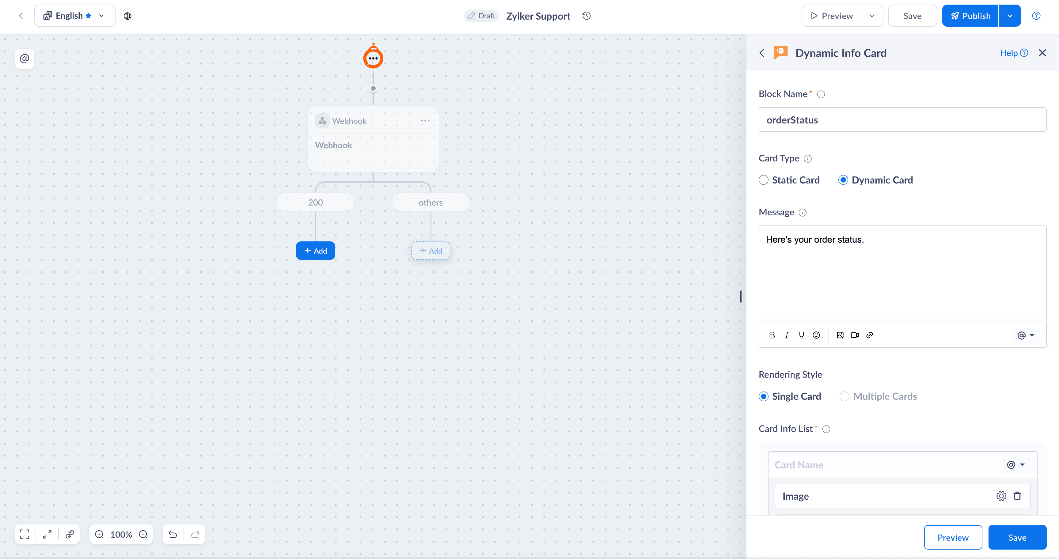This screenshot has height=560, width=1059.
Task: Select the Static Card radio button
Action: [763, 180]
